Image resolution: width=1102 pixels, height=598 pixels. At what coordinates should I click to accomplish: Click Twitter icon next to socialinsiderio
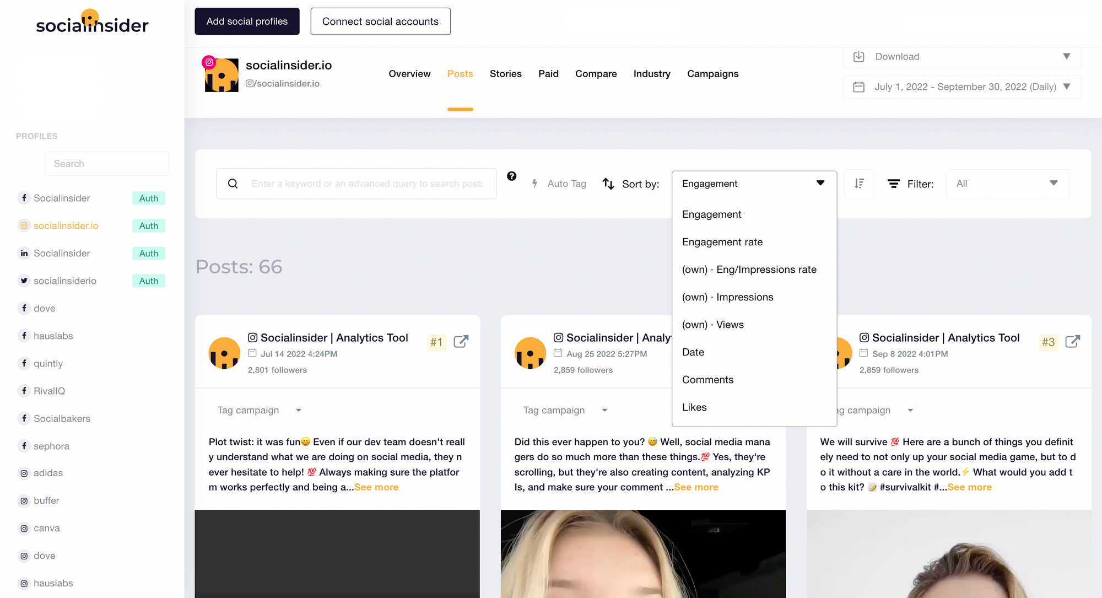tap(24, 281)
